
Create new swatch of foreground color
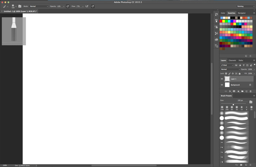point(246,56)
